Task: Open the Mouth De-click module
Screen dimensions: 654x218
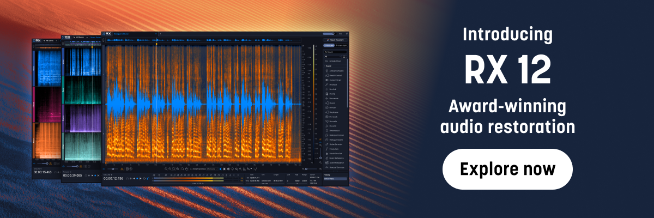Action: coord(334,153)
